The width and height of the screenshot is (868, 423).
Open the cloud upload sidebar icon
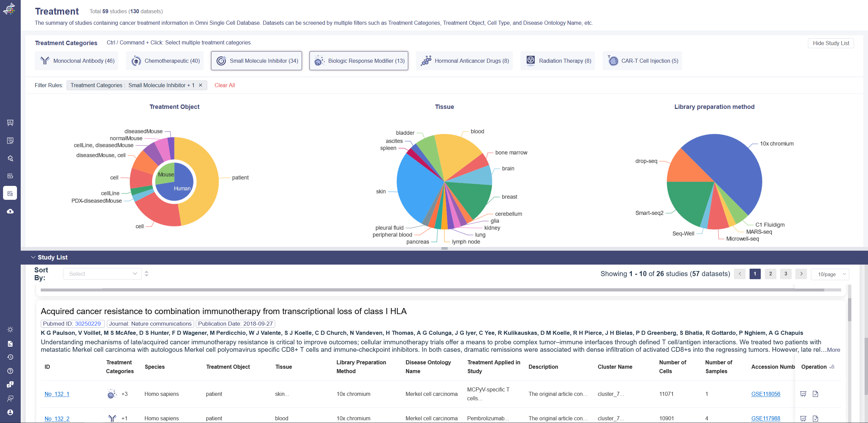[x=10, y=211]
